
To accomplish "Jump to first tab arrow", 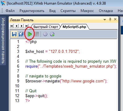I will pyautogui.click(x=12, y=26).
